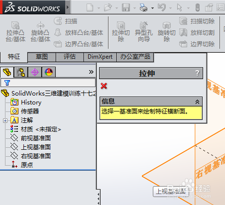Click the Revolved Cut (旋转切除) tool
Viewport: 225px width, 205px height.
pyautogui.click(x=166, y=32)
